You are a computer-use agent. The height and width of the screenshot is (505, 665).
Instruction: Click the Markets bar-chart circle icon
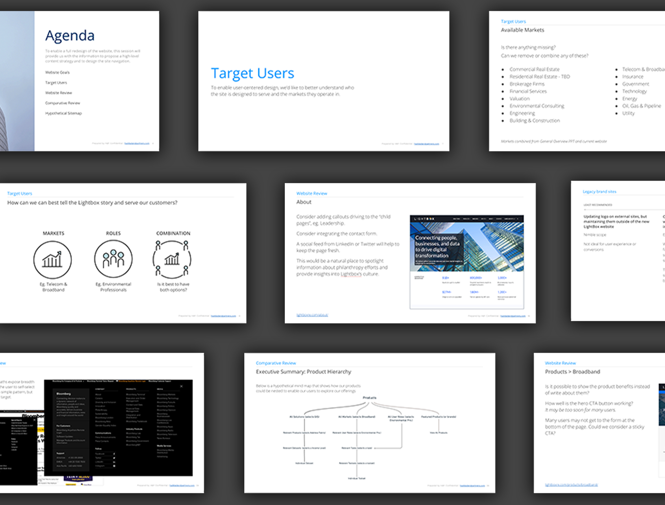[52, 259]
